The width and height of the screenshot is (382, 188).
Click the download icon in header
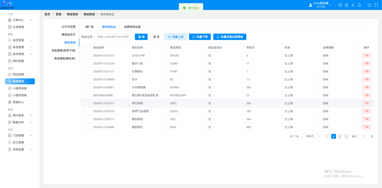[x=353, y=5]
